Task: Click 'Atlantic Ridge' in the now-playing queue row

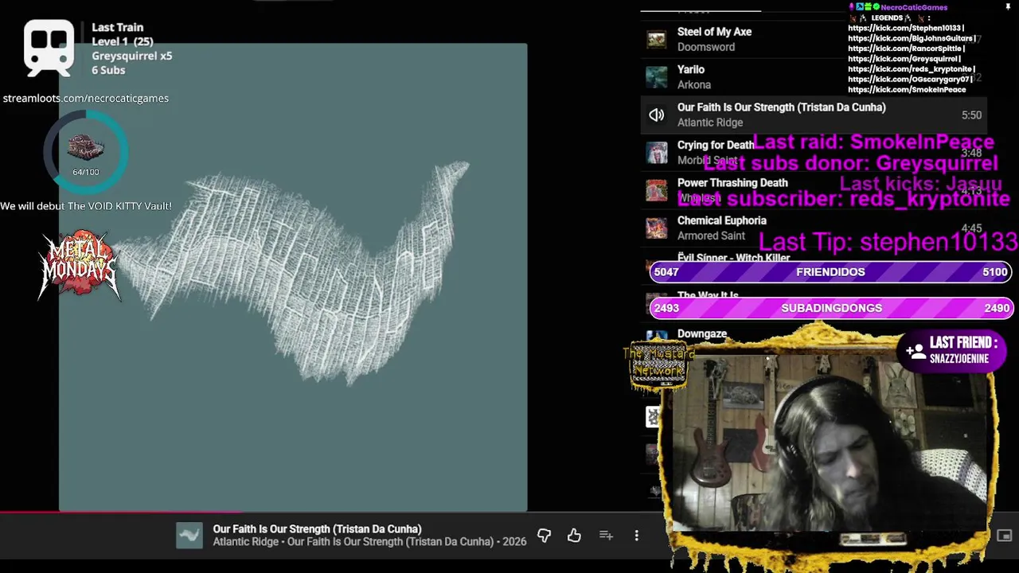Action: (x=710, y=123)
